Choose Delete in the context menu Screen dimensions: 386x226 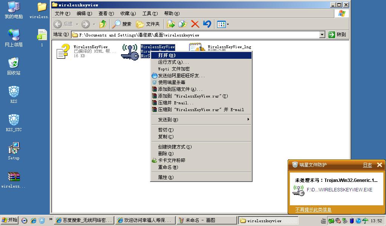[x=201, y=154]
